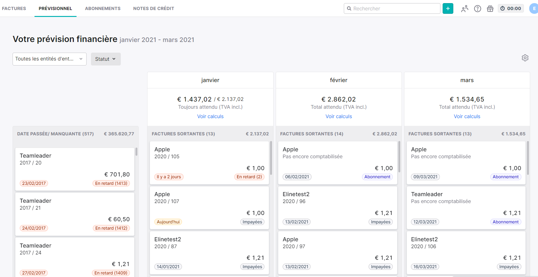The width and height of the screenshot is (538, 277).
Task: Click Impayées badge on Apple 2020 / 107
Action: pyautogui.click(x=252, y=222)
